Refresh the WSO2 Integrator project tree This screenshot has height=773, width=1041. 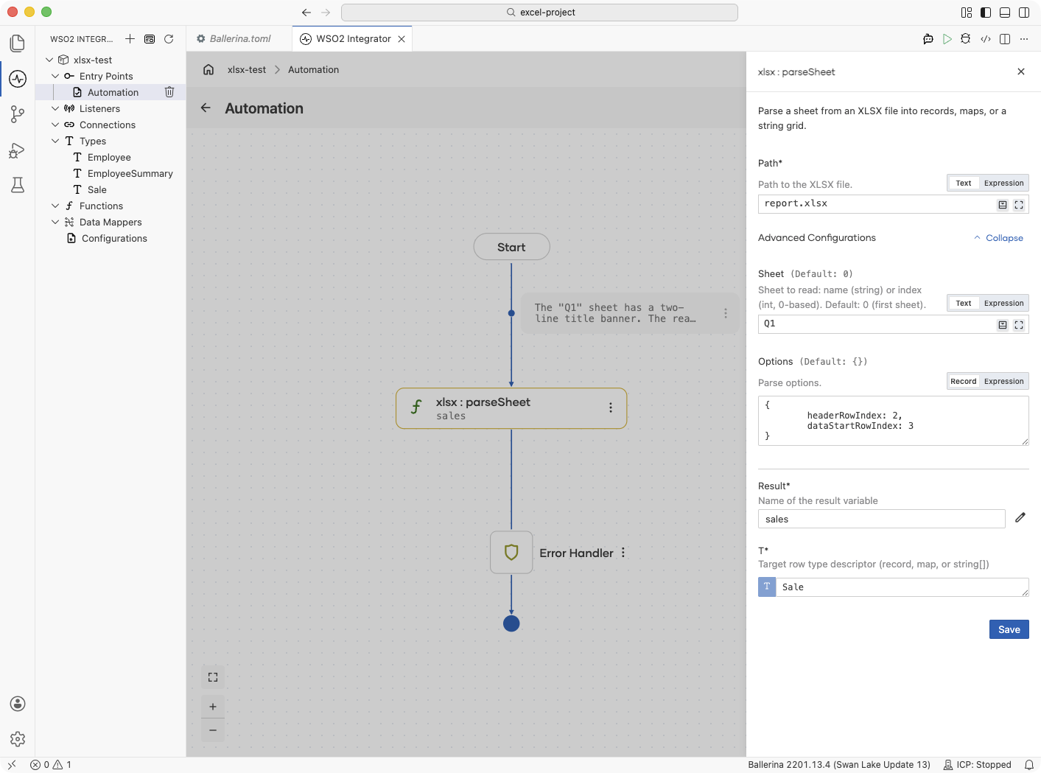pos(169,39)
